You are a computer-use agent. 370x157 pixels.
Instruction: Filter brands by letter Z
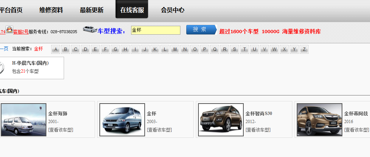click(304, 50)
